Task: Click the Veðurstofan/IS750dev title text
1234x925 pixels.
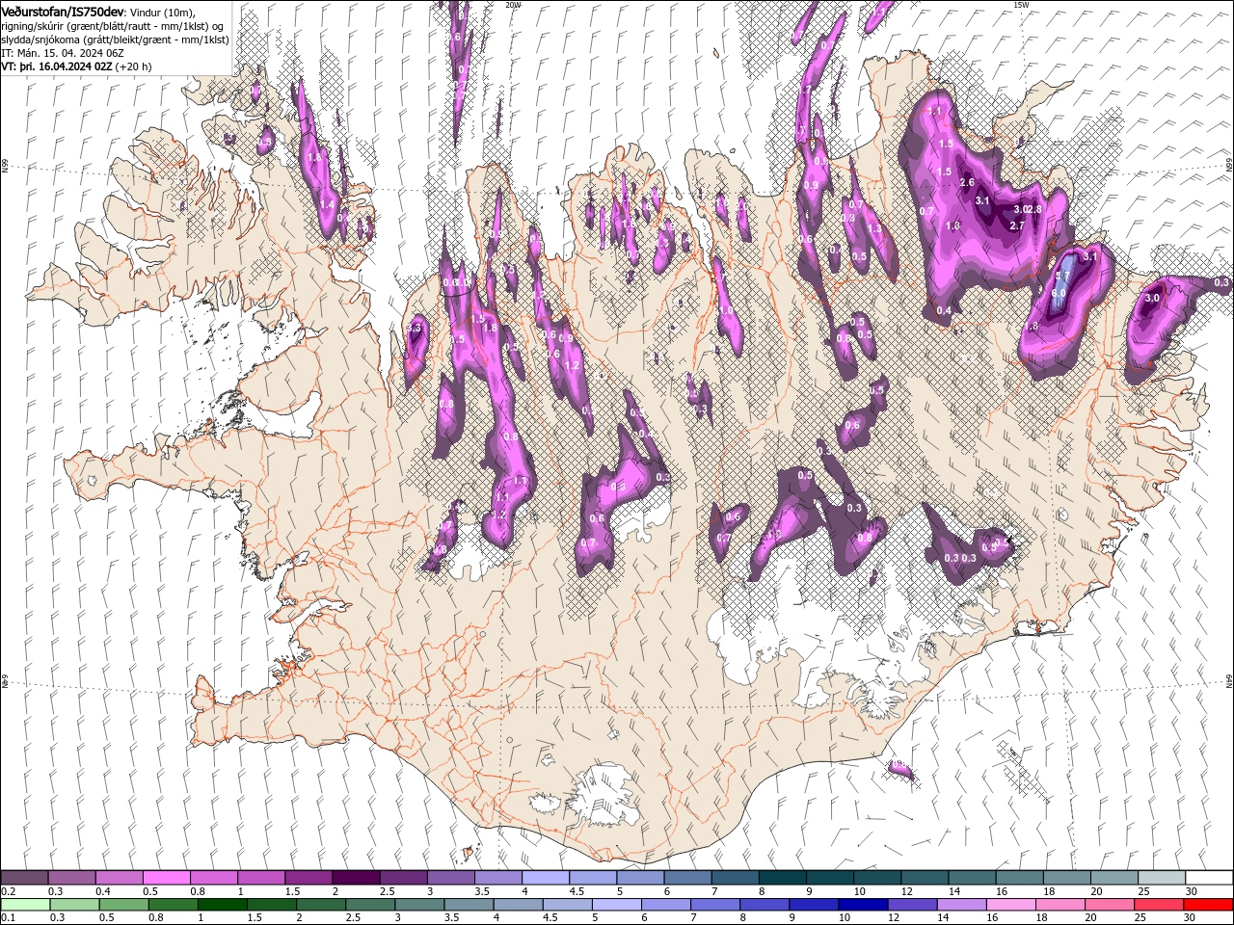Action: coord(63,11)
